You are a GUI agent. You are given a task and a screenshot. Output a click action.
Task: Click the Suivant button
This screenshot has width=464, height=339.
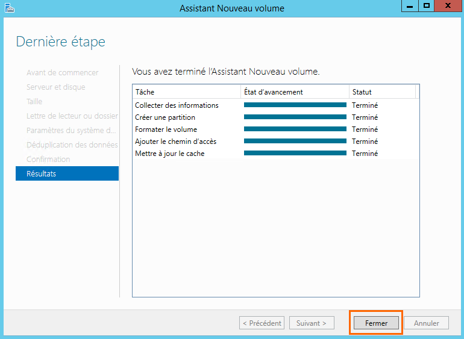(312, 323)
